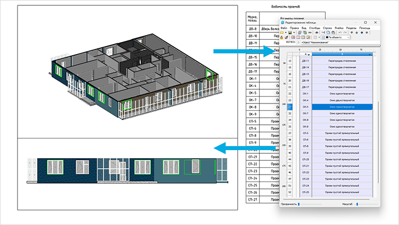399x225 pixels.
Task: Click the eye preview icon
Action: click(317, 32)
